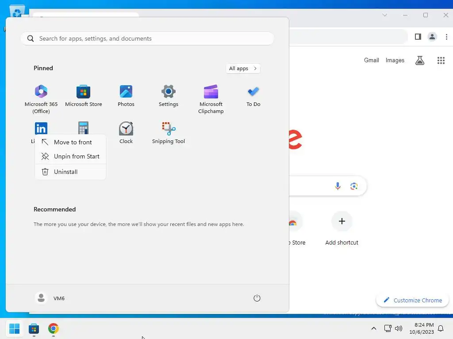Click the voice search microphone
The width and height of the screenshot is (453, 339).
click(x=338, y=186)
